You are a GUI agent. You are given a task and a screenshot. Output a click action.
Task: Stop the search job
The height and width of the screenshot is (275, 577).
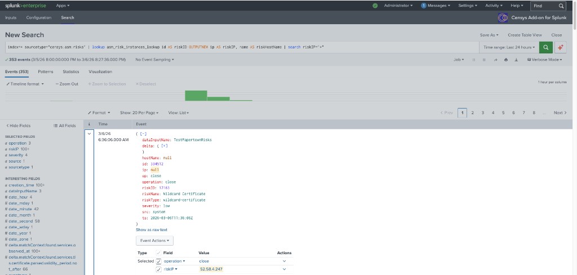[484, 60]
